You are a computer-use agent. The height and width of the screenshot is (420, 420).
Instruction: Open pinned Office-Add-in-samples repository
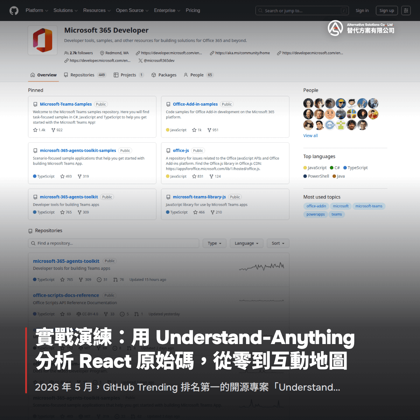click(x=195, y=104)
